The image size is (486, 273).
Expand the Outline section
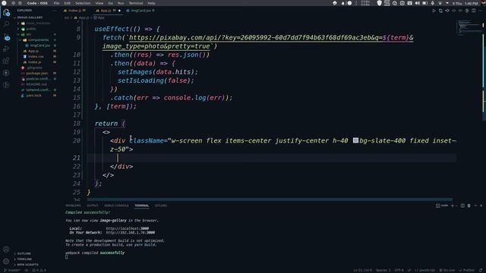click(24, 253)
